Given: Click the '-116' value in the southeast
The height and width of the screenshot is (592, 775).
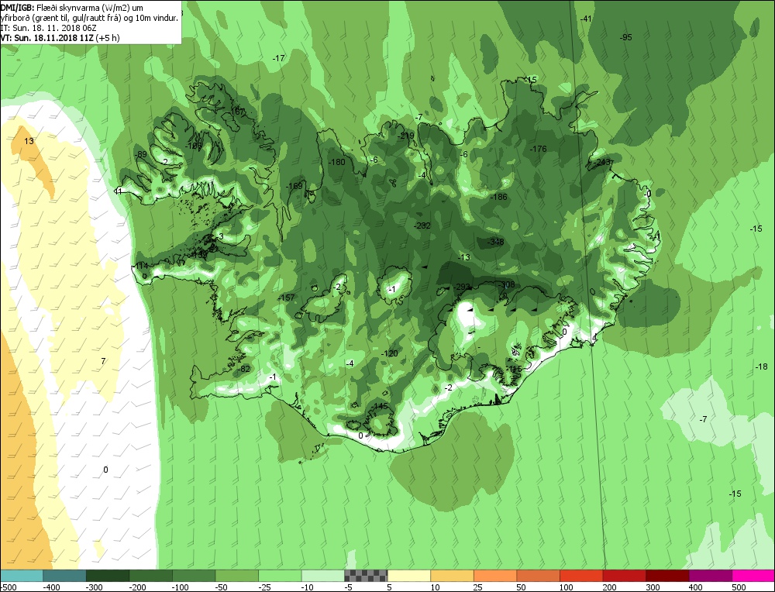Looking at the screenshot, I should coord(515,369).
